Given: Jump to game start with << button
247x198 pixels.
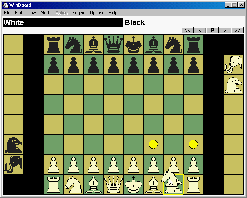Looking at the screenshot, I should point(187,30).
